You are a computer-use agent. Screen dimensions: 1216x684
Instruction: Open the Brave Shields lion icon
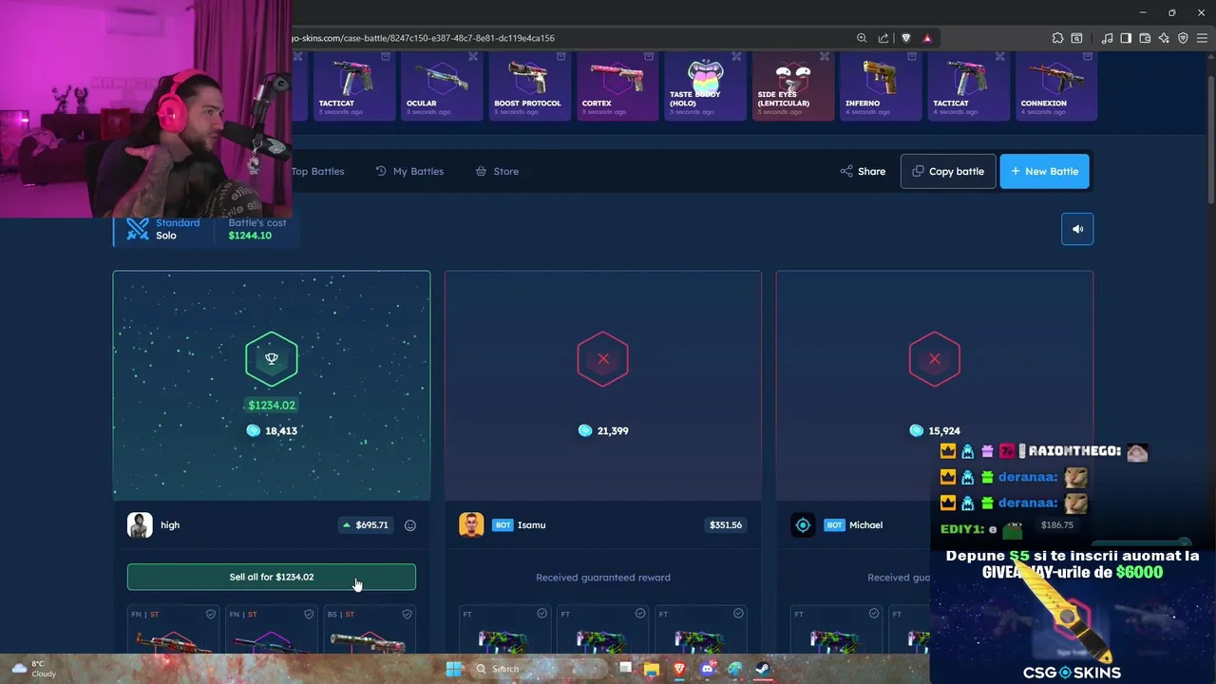pos(905,38)
